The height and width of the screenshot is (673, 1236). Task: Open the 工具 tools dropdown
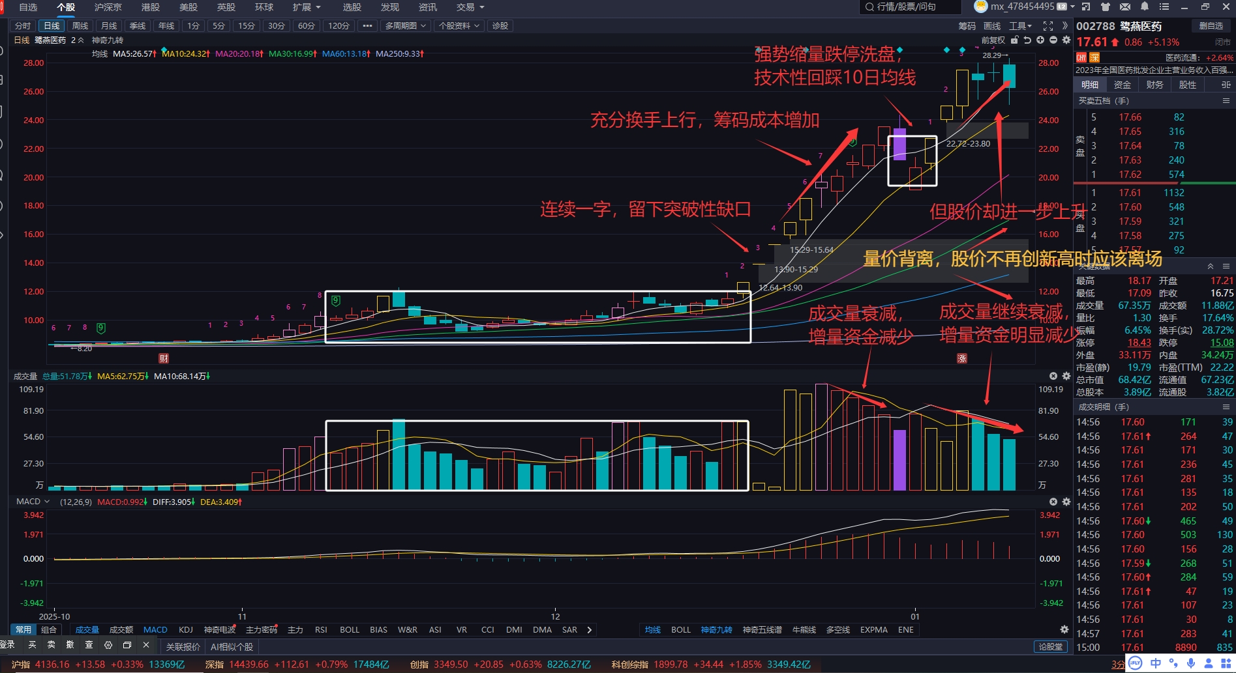[x=1020, y=26]
